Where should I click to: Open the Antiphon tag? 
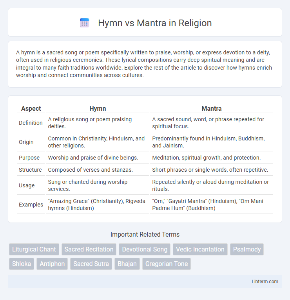pyautogui.click(x=52, y=264)
